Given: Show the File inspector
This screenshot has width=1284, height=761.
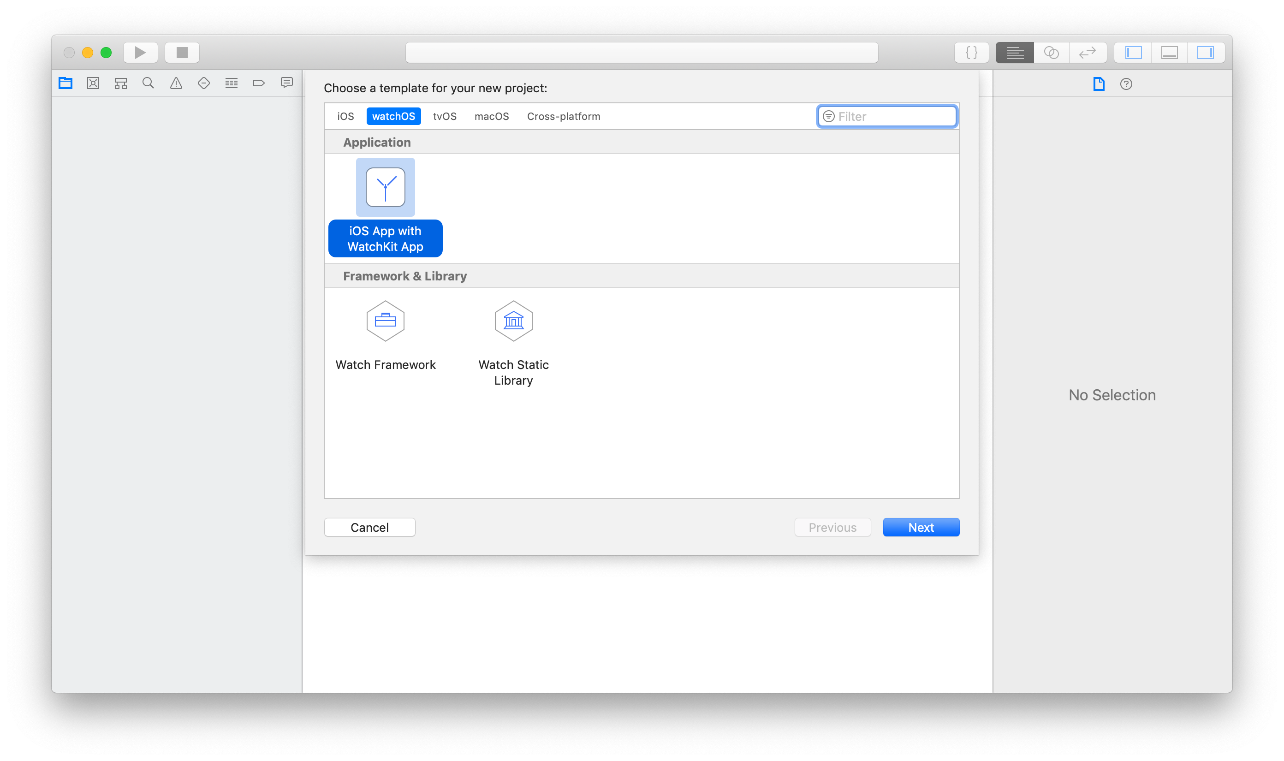Looking at the screenshot, I should coord(1099,84).
